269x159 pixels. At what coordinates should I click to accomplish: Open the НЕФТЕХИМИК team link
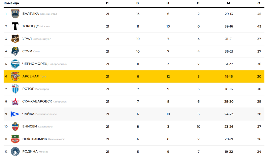(x=35, y=139)
